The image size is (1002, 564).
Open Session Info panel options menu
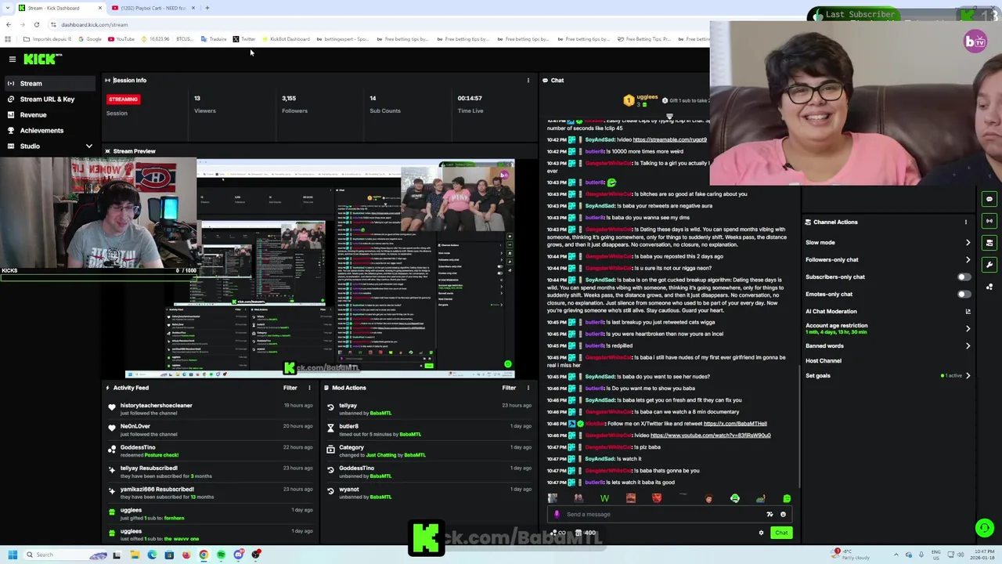(x=528, y=80)
